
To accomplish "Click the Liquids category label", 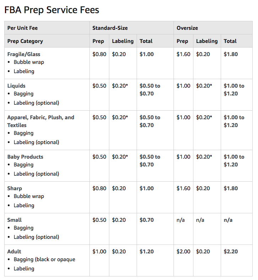I will pyautogui.click(x=16, y=86).
